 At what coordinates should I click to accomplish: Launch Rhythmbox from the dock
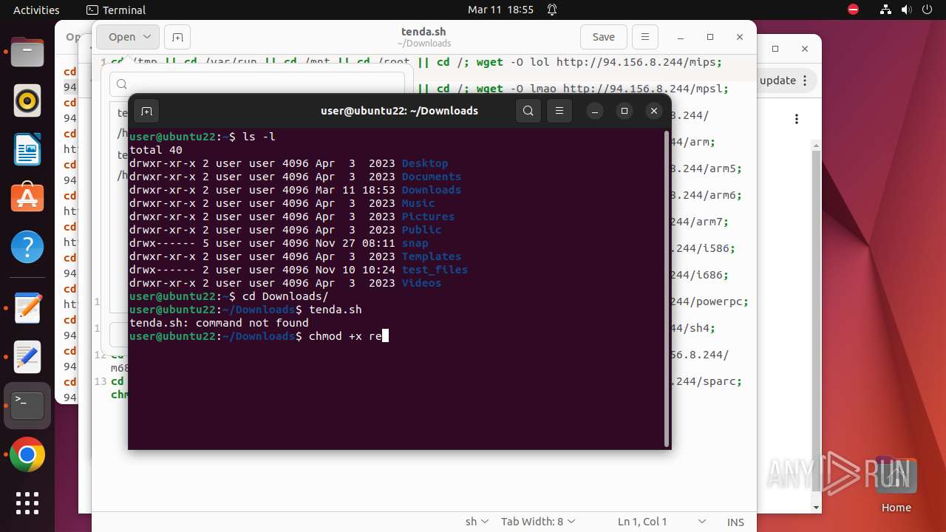[x=27, y=100]
